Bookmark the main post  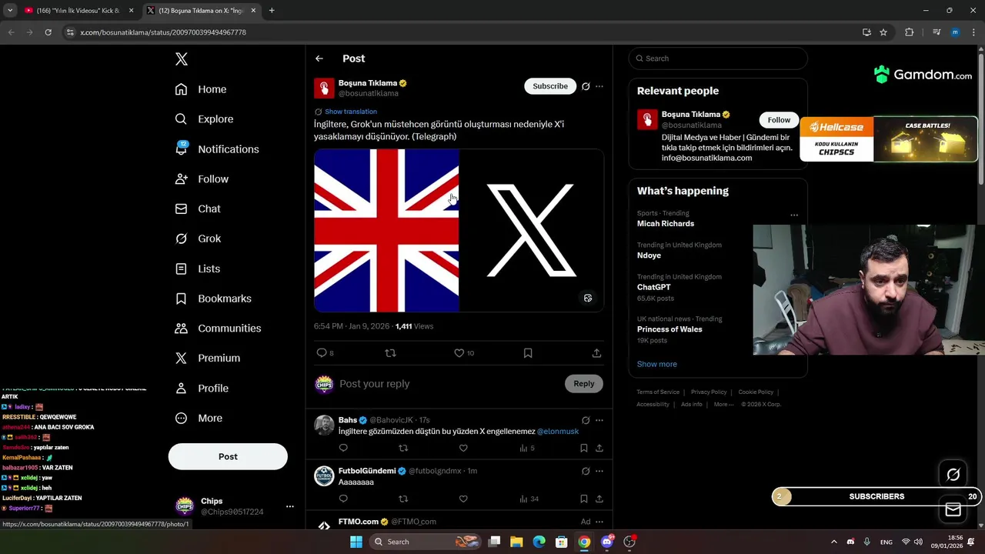(x=528, y=353)
